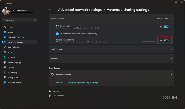Viewport: 185px width, 109px height.
Task: Collapse the Help from the web section
Action: click(171, 75)
